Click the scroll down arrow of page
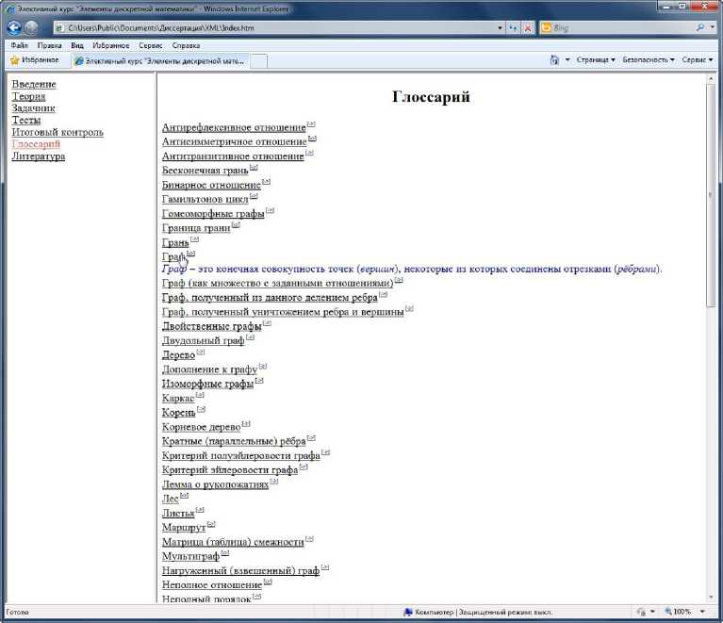The height and width of the screenshot is (623, 723). pyautogui.click(x=711, y=598)
